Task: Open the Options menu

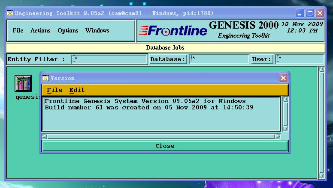Action: pyautogui.click(x=68, y=31)
